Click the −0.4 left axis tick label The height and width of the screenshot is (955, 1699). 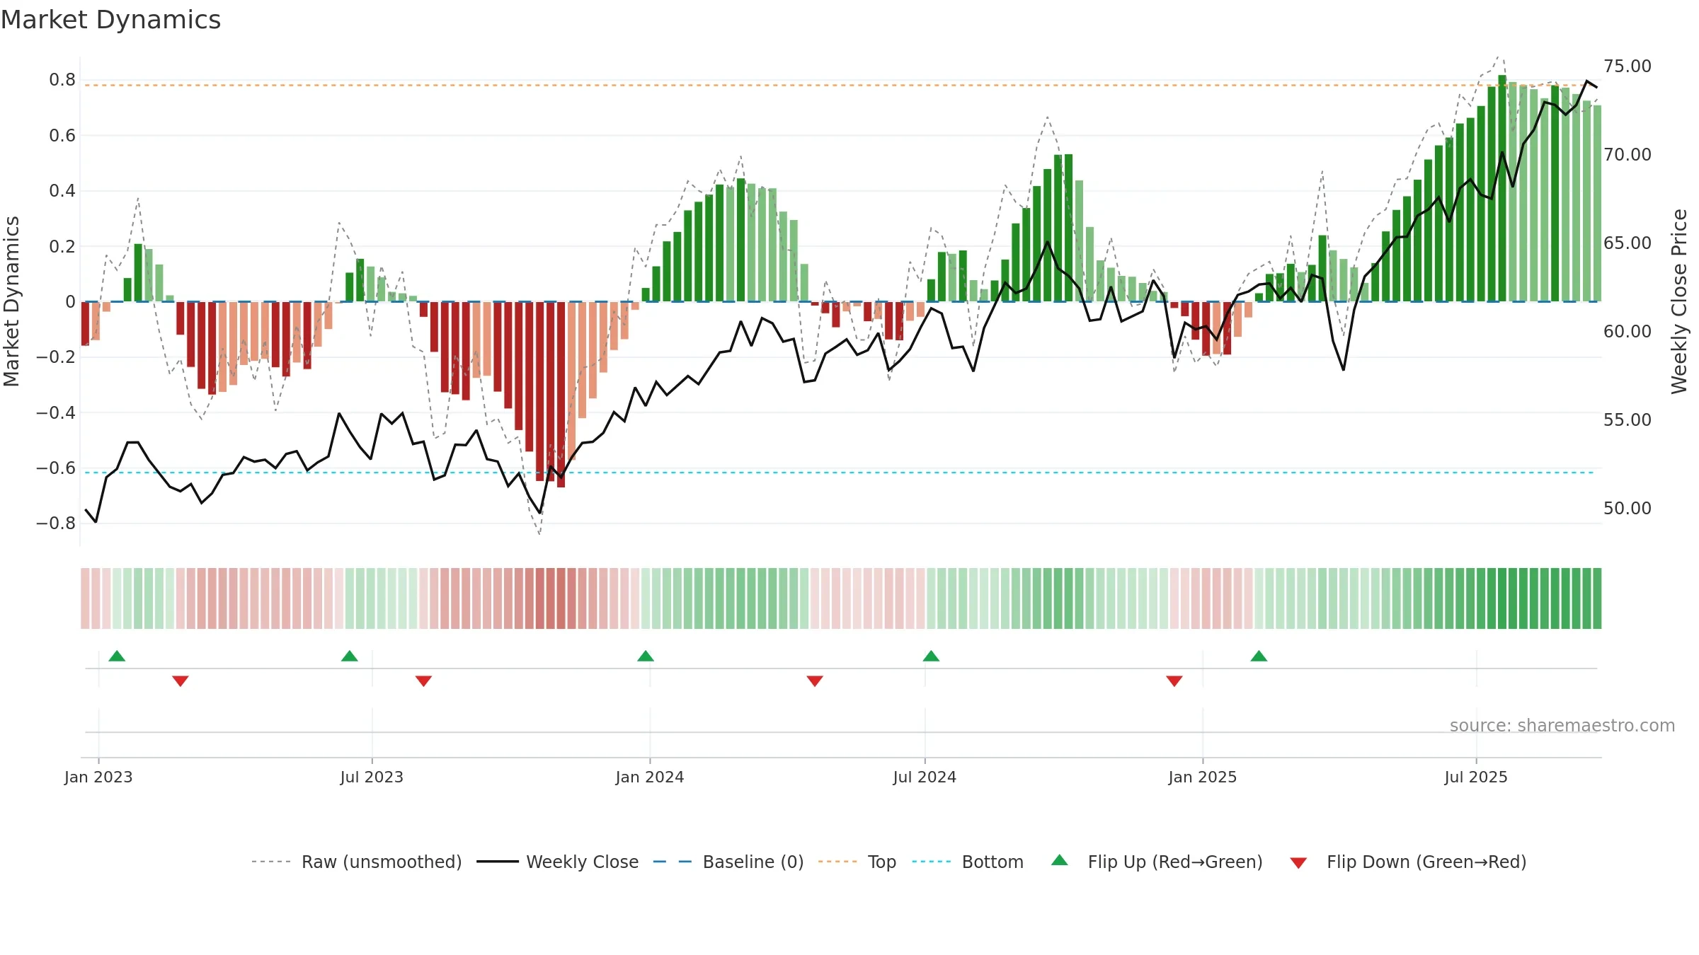pyautogui.click(x=56, y=412)
